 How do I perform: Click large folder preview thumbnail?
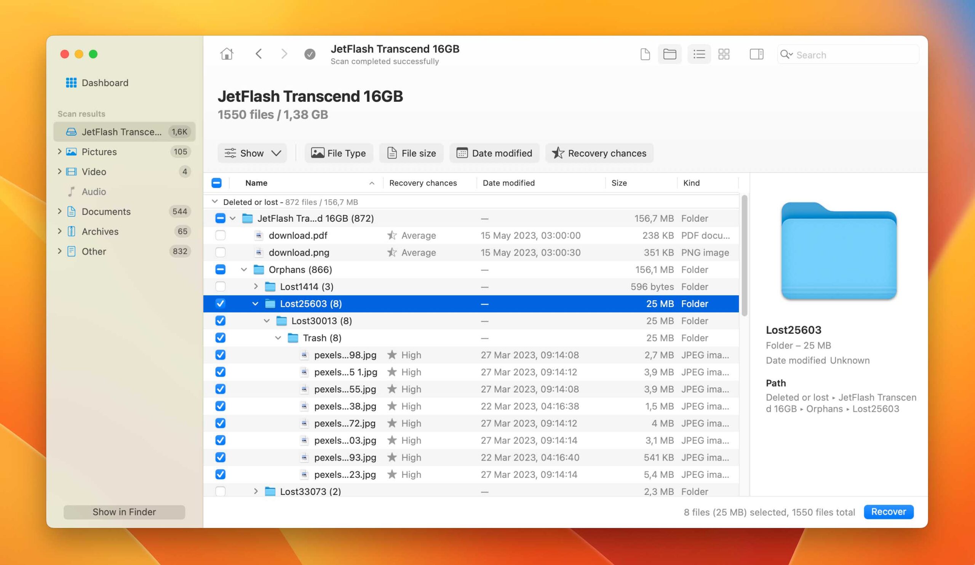pyautogui.click(x=839, y=251)
